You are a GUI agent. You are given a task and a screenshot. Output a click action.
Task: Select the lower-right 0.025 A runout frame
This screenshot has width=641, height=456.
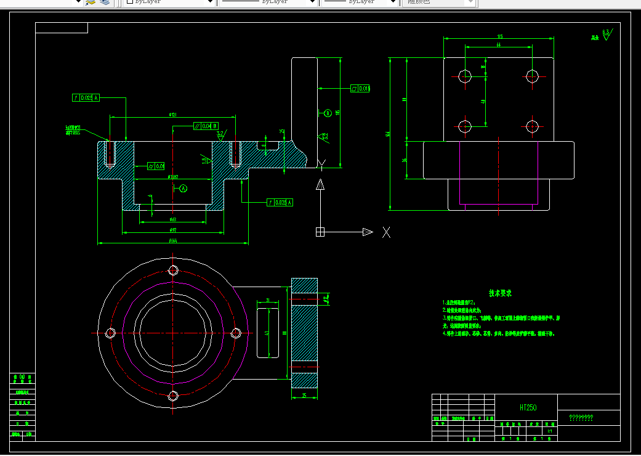pyautogui.click(x=280, y=203)
